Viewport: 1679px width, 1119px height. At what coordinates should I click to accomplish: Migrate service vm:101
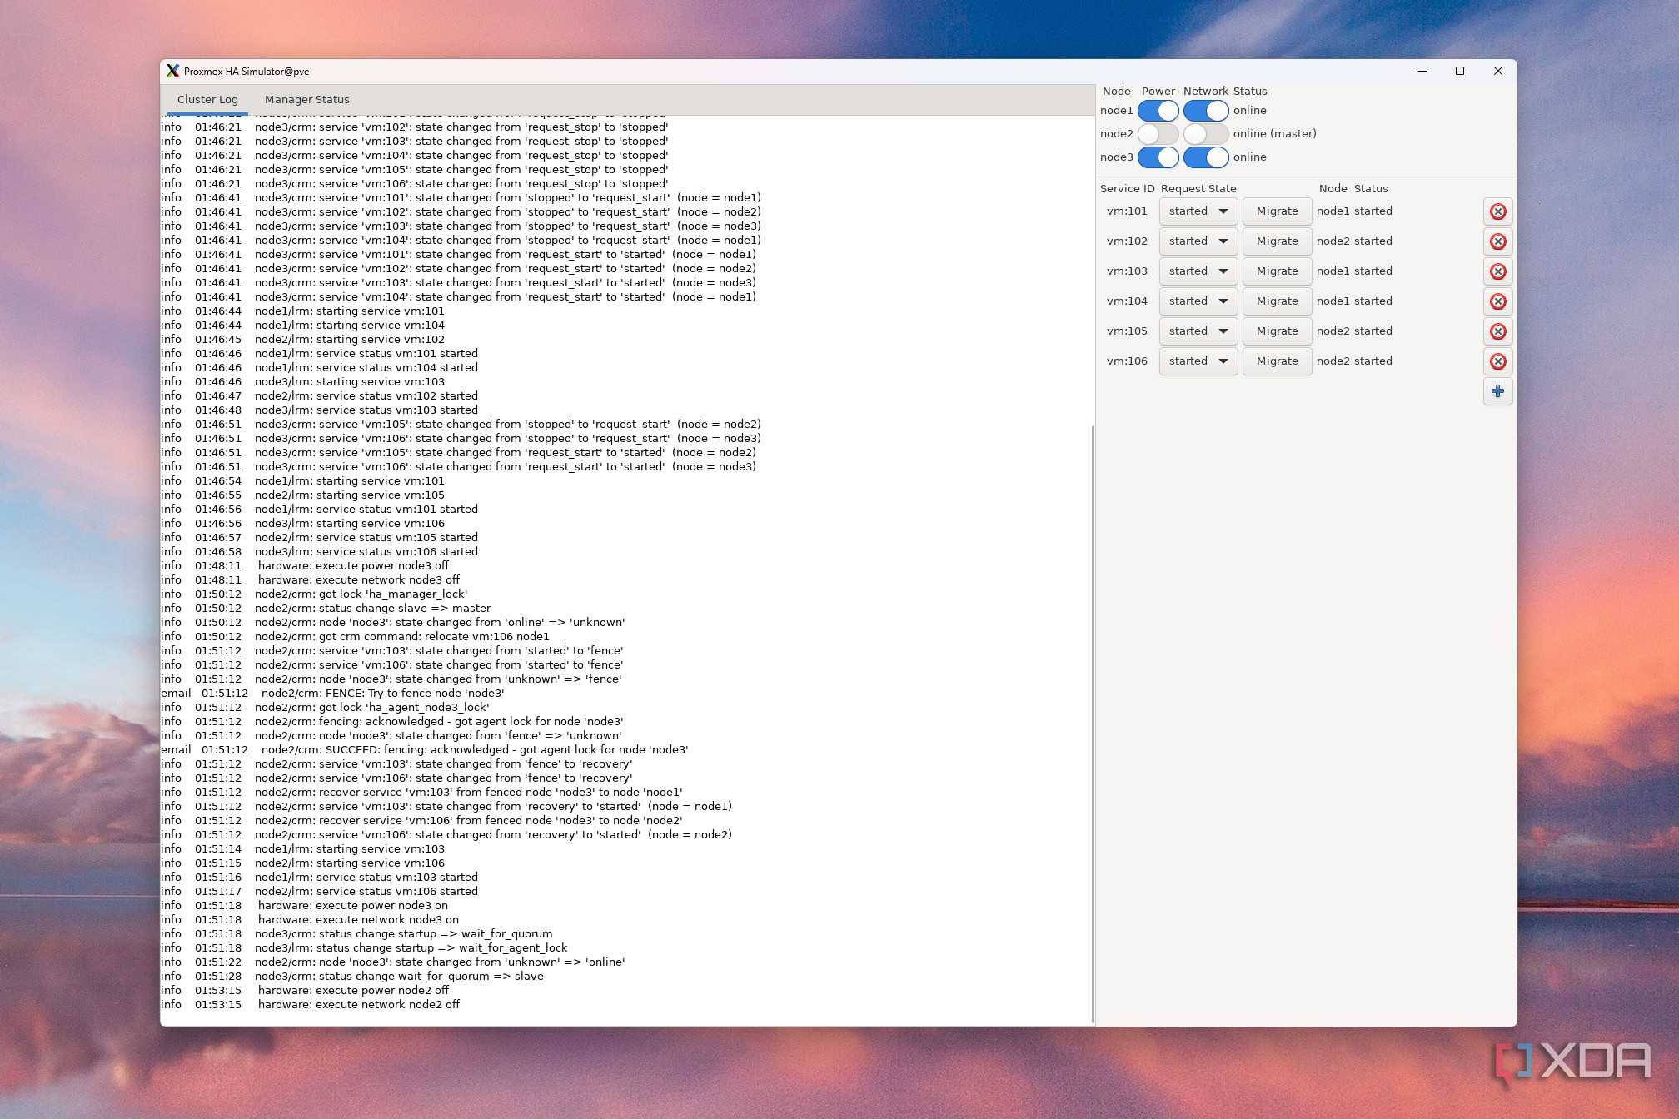[1277, 211]
